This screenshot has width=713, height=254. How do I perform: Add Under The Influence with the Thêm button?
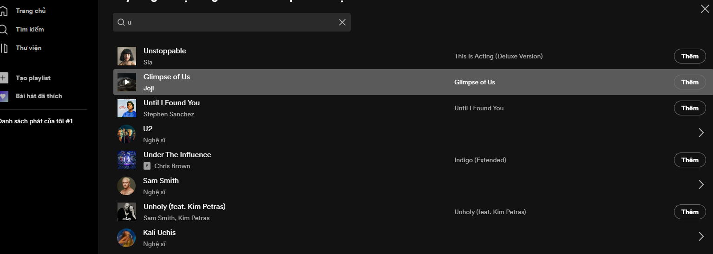point(690,160)
